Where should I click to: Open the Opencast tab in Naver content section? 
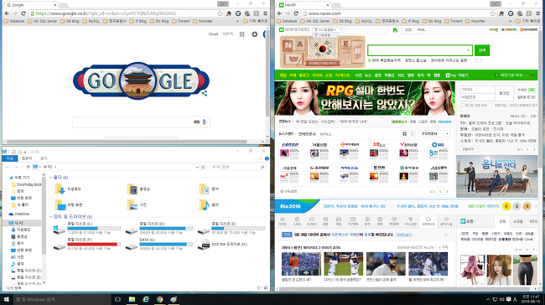(428, 221)
